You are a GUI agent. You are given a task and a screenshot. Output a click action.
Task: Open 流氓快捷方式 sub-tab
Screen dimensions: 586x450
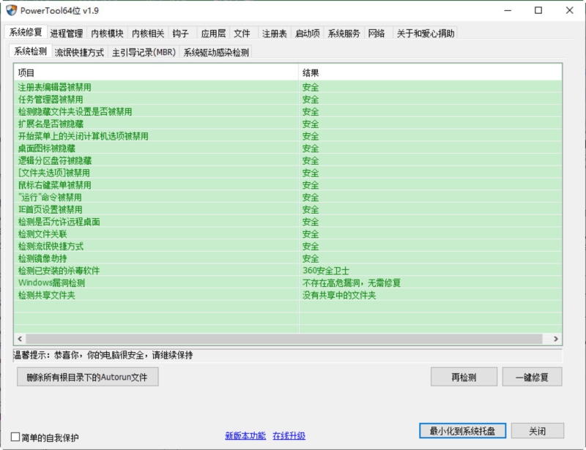click(79, 53)
